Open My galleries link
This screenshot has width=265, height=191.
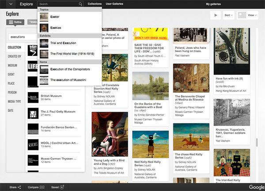click(x=214, y=4)
